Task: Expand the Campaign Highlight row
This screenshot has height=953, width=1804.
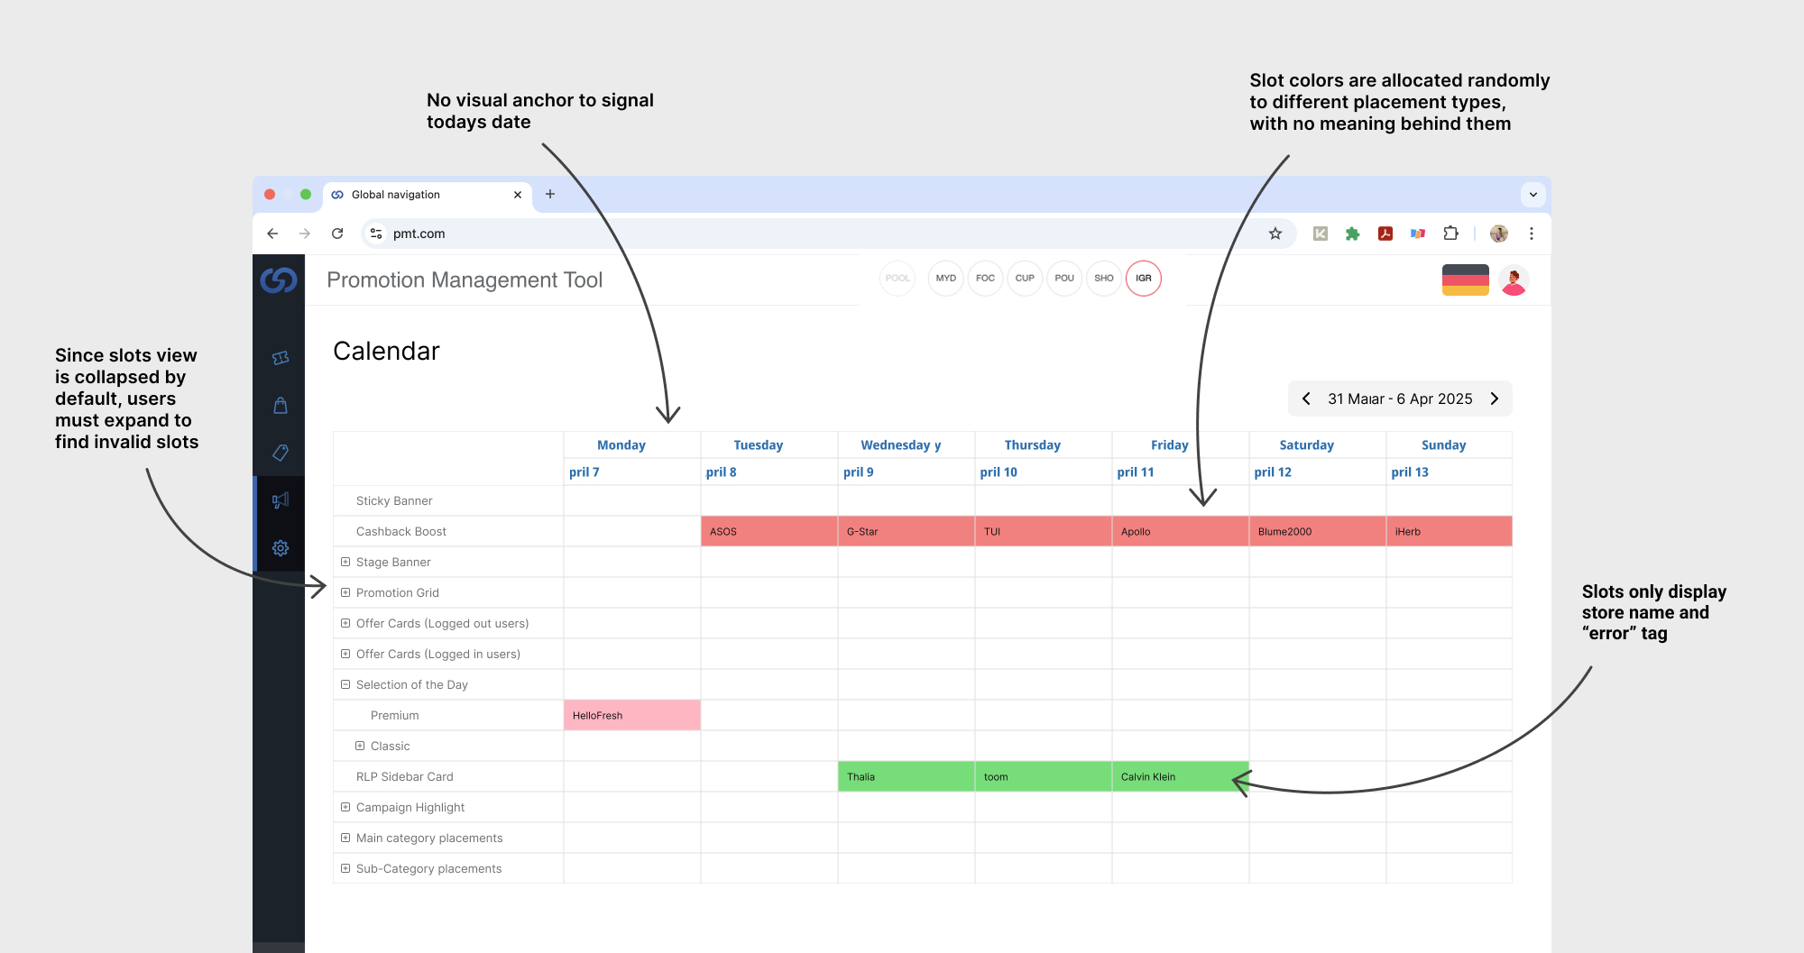Action: pyautogui.click(x=345, y=807)
